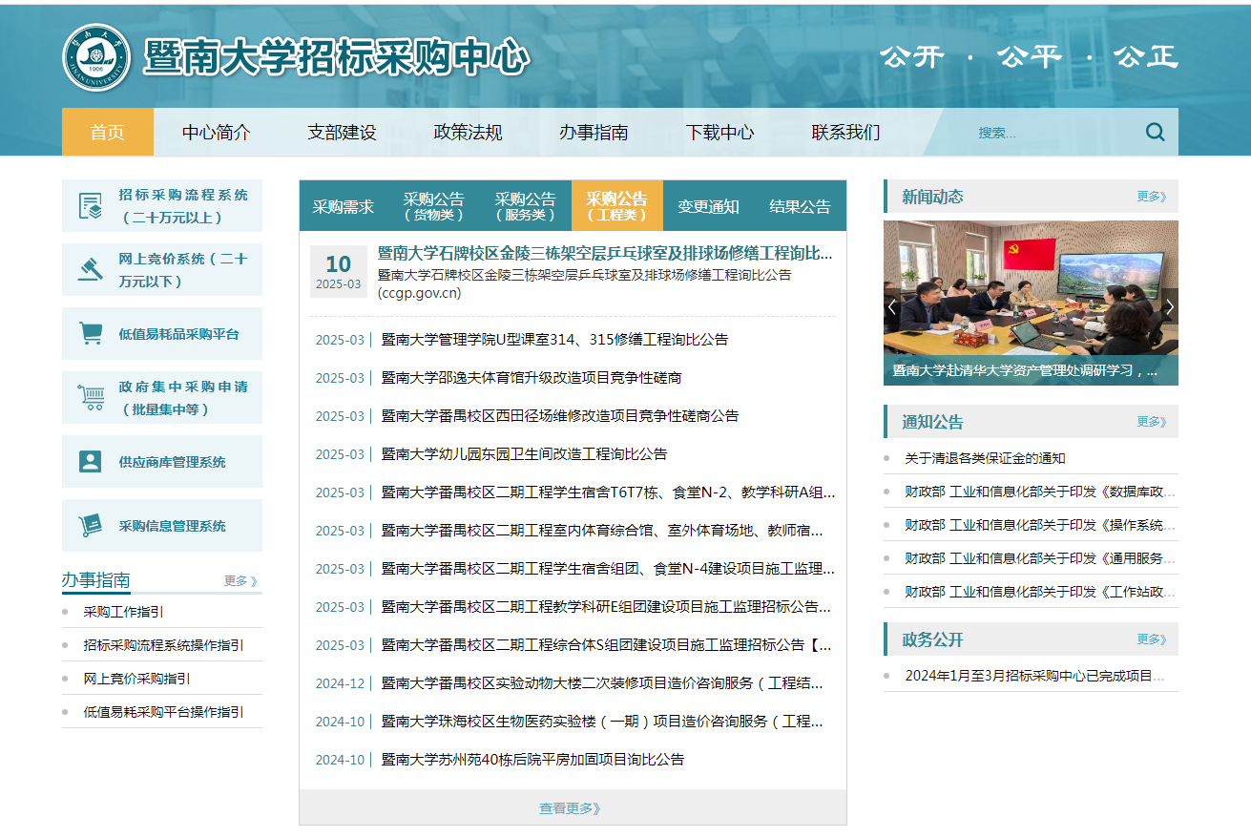Click the Jinan University logo emblem
The image size is (1251, 838).
[x=96, y=57]
